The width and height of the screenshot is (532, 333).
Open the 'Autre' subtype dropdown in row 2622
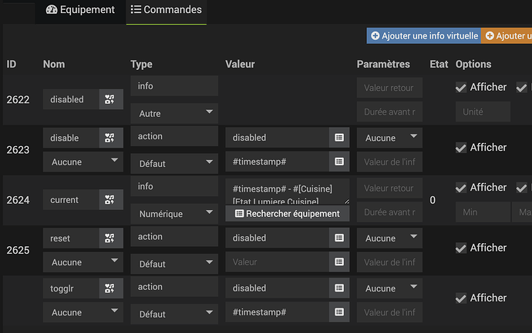click(x=174, y=113)
